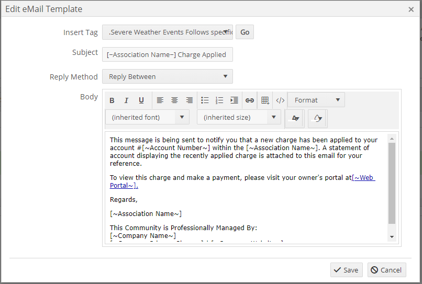View HTML source code of body
Image resolution: width=422 pixels, height=284 pixels.
coord(280,100)
